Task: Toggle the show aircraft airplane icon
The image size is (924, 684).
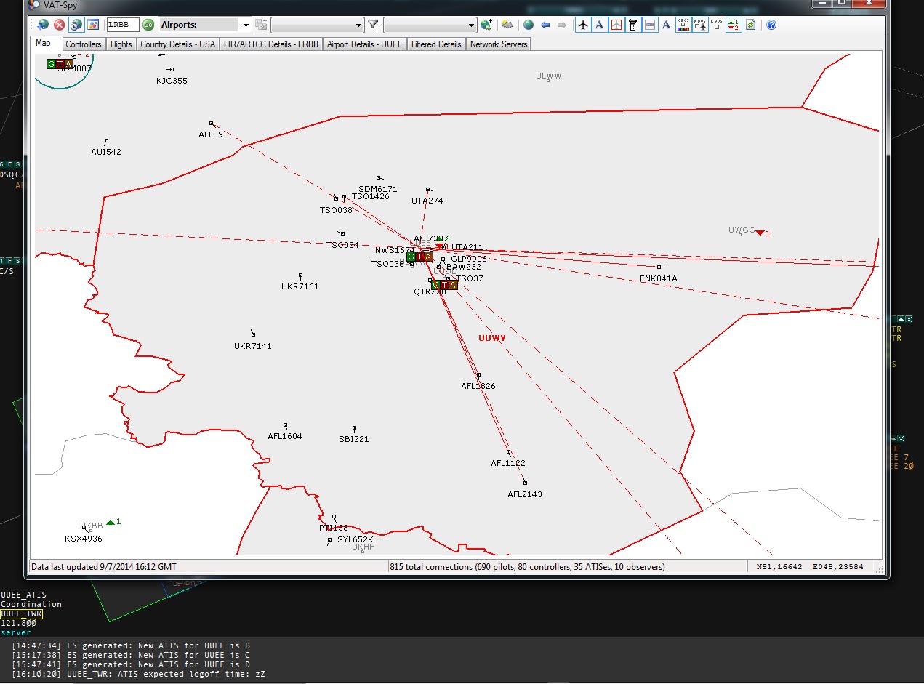Action: pos(583,25)
